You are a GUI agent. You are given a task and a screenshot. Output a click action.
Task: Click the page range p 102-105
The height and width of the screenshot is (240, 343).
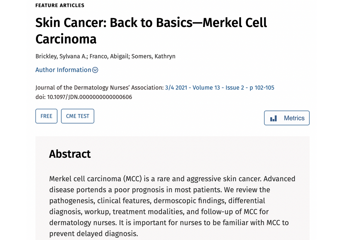coord(262,88)
